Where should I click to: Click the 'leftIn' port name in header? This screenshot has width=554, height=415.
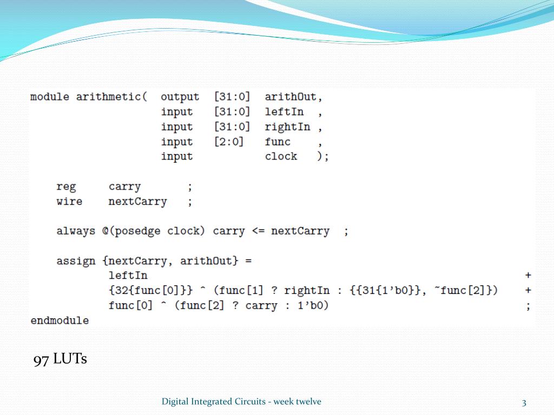pos(284,112)
